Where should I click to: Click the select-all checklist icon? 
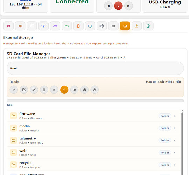34,90
